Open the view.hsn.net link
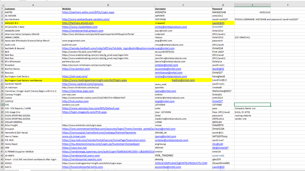Image resolution: width=305 pixels, height=171 pixels. click(x=74, y=148)
